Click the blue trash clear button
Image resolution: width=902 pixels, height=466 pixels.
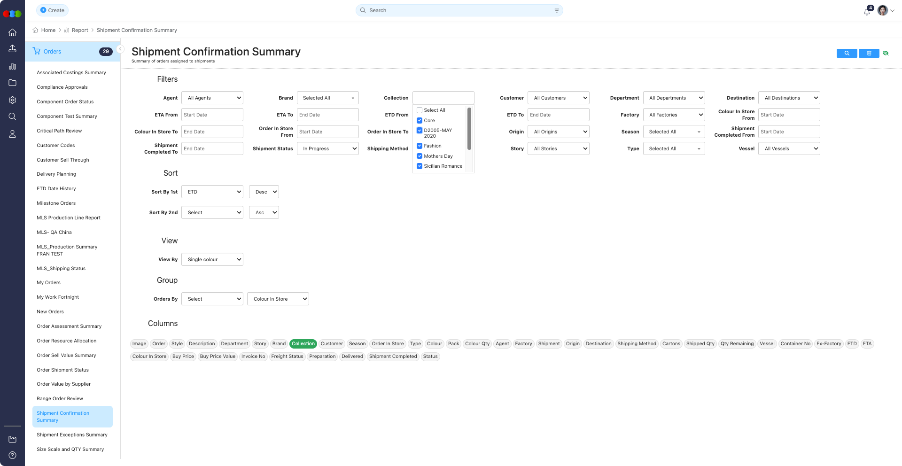[869, 53]
